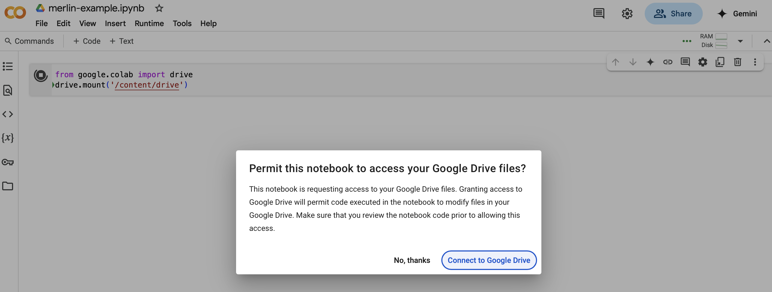
Task: Stop the running cell execution
Action: [x=41, y=76]
